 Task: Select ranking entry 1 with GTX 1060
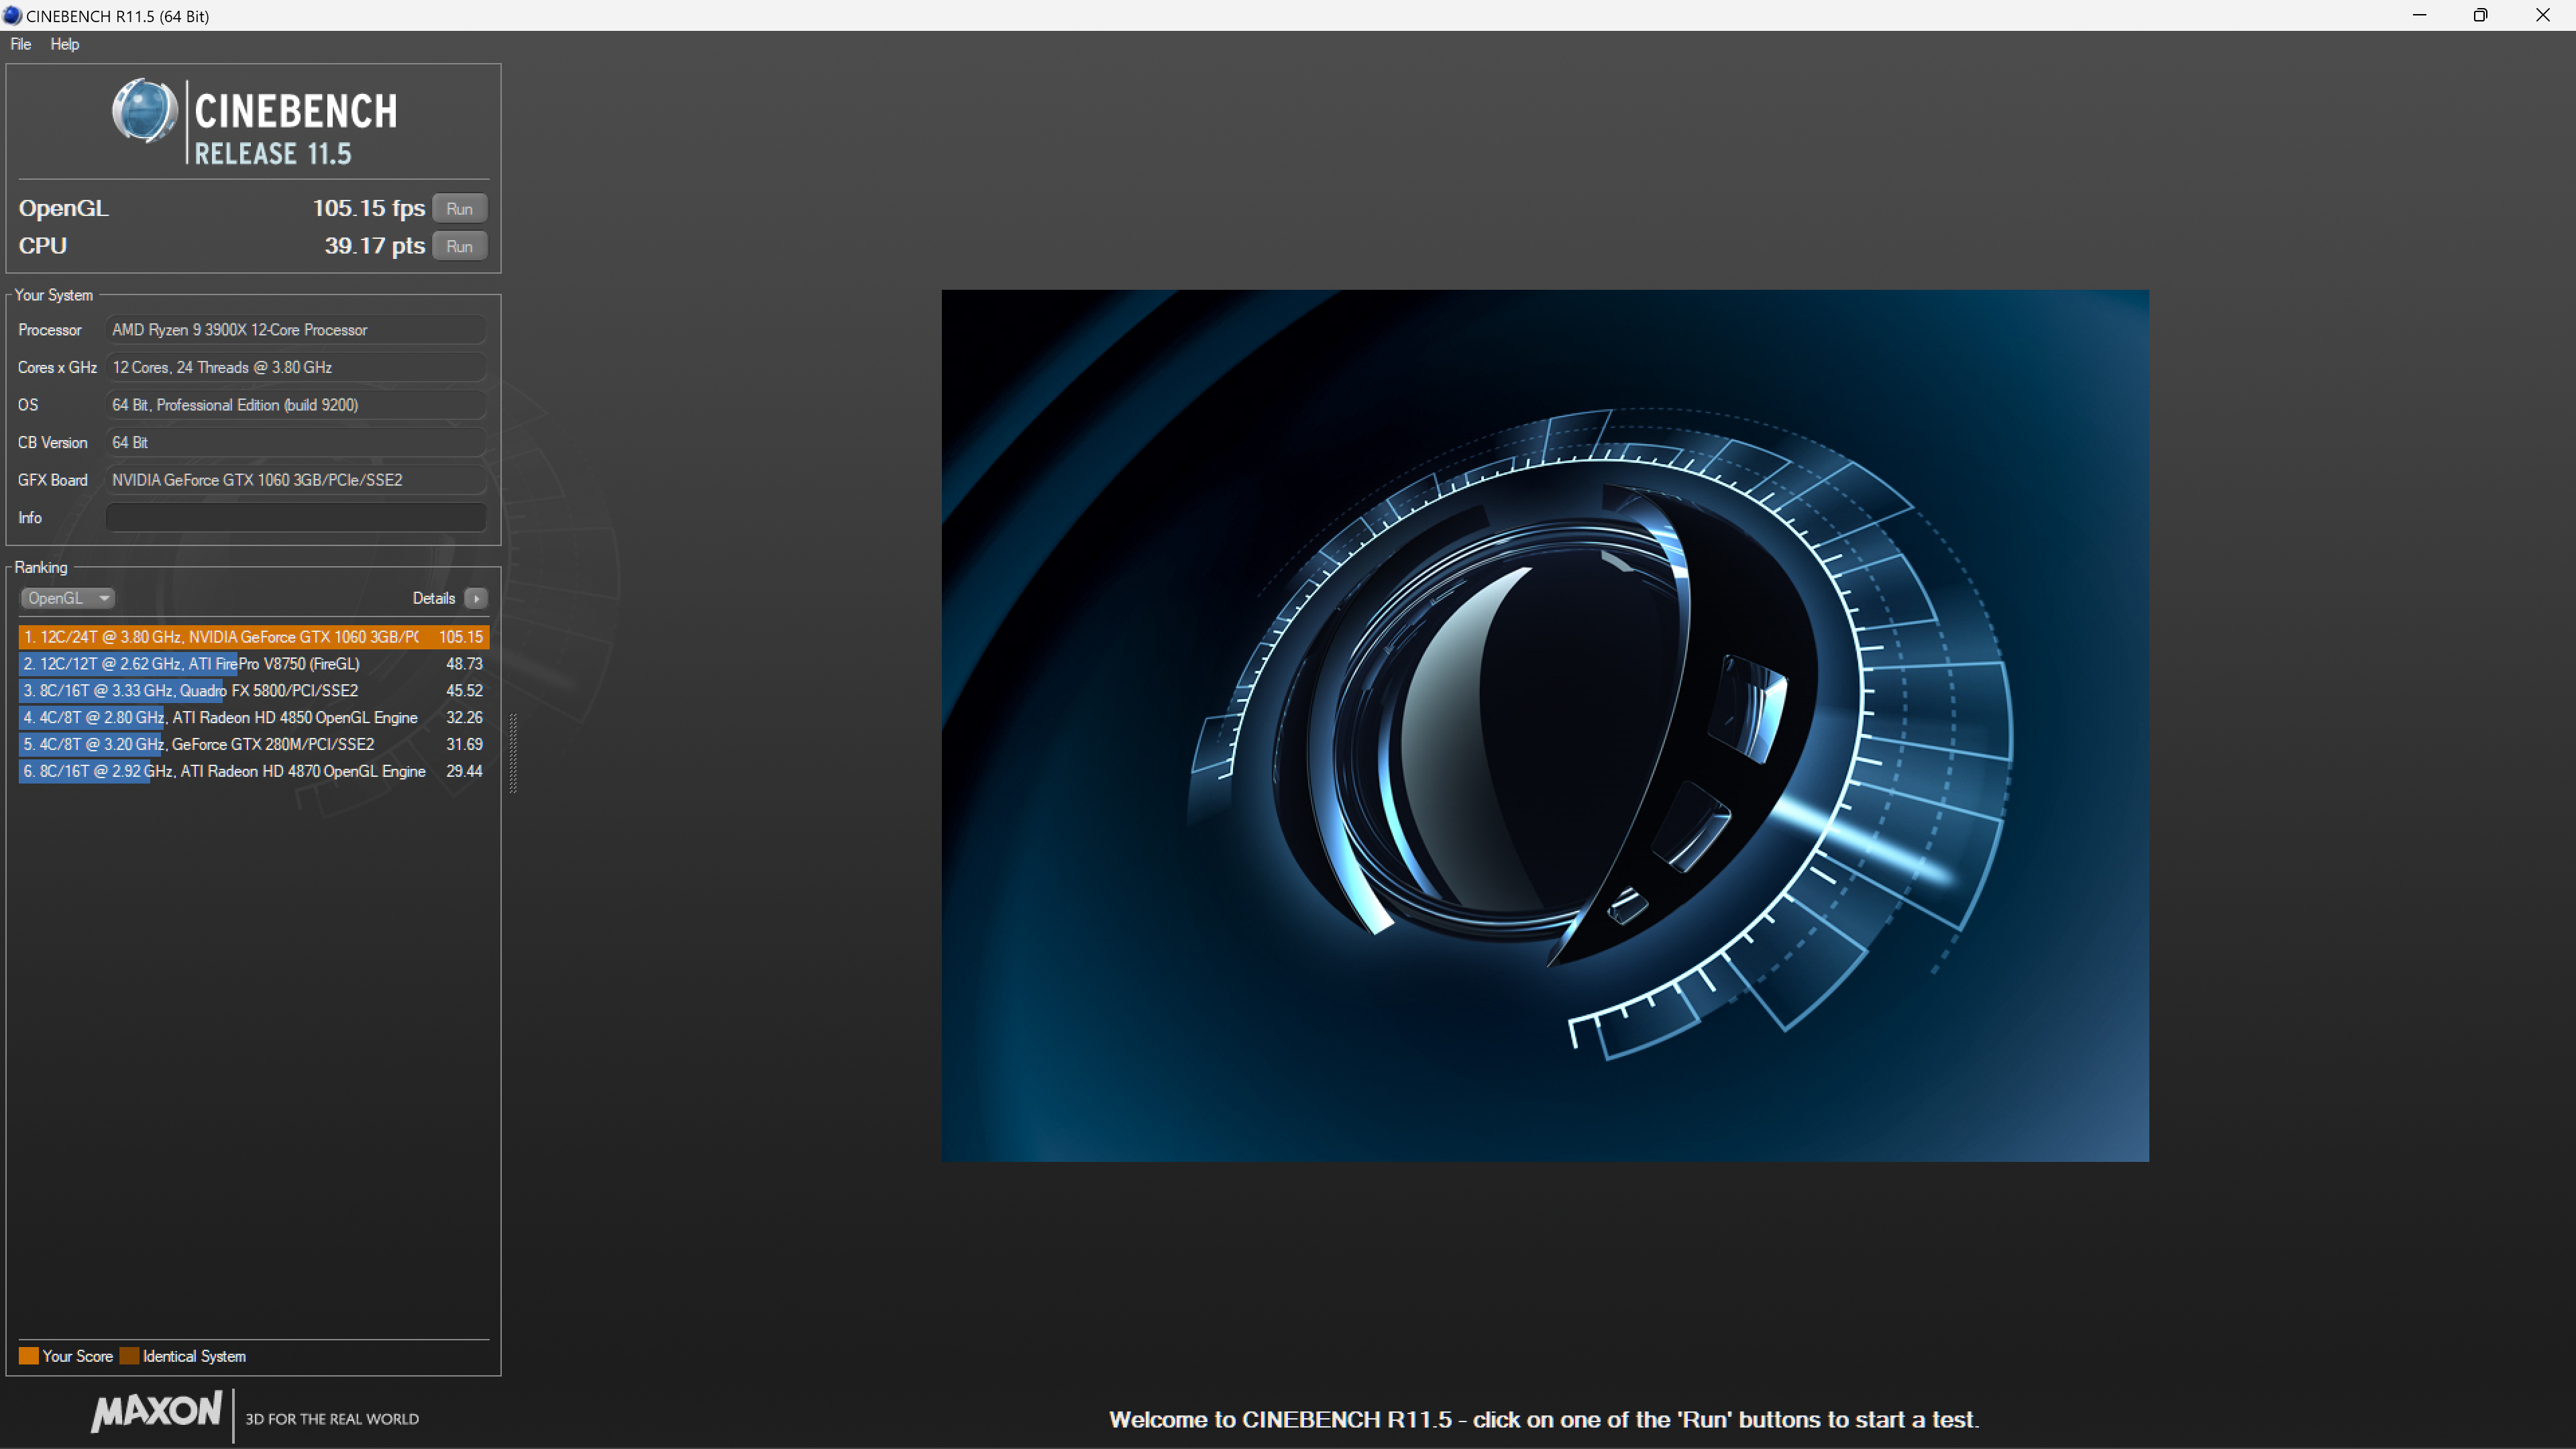point(253,637)
